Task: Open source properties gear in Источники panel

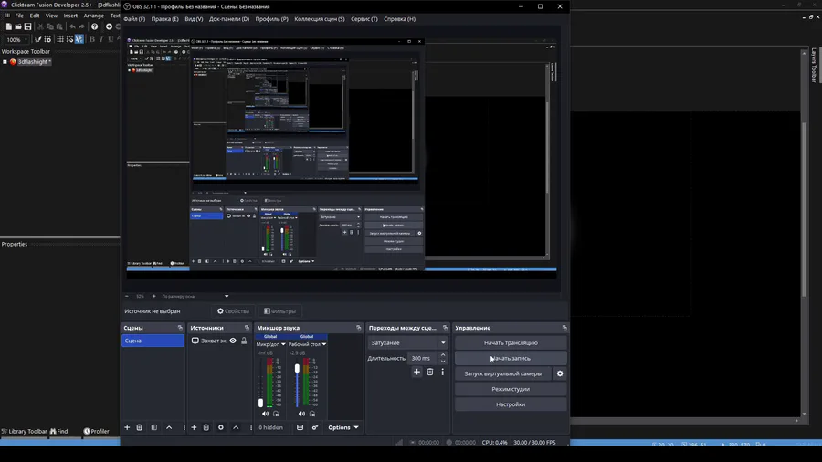Action: [x=221, y=427]
